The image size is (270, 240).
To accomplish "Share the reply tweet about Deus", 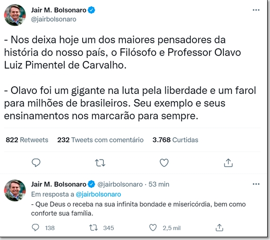I will click(x=219, y=228).
